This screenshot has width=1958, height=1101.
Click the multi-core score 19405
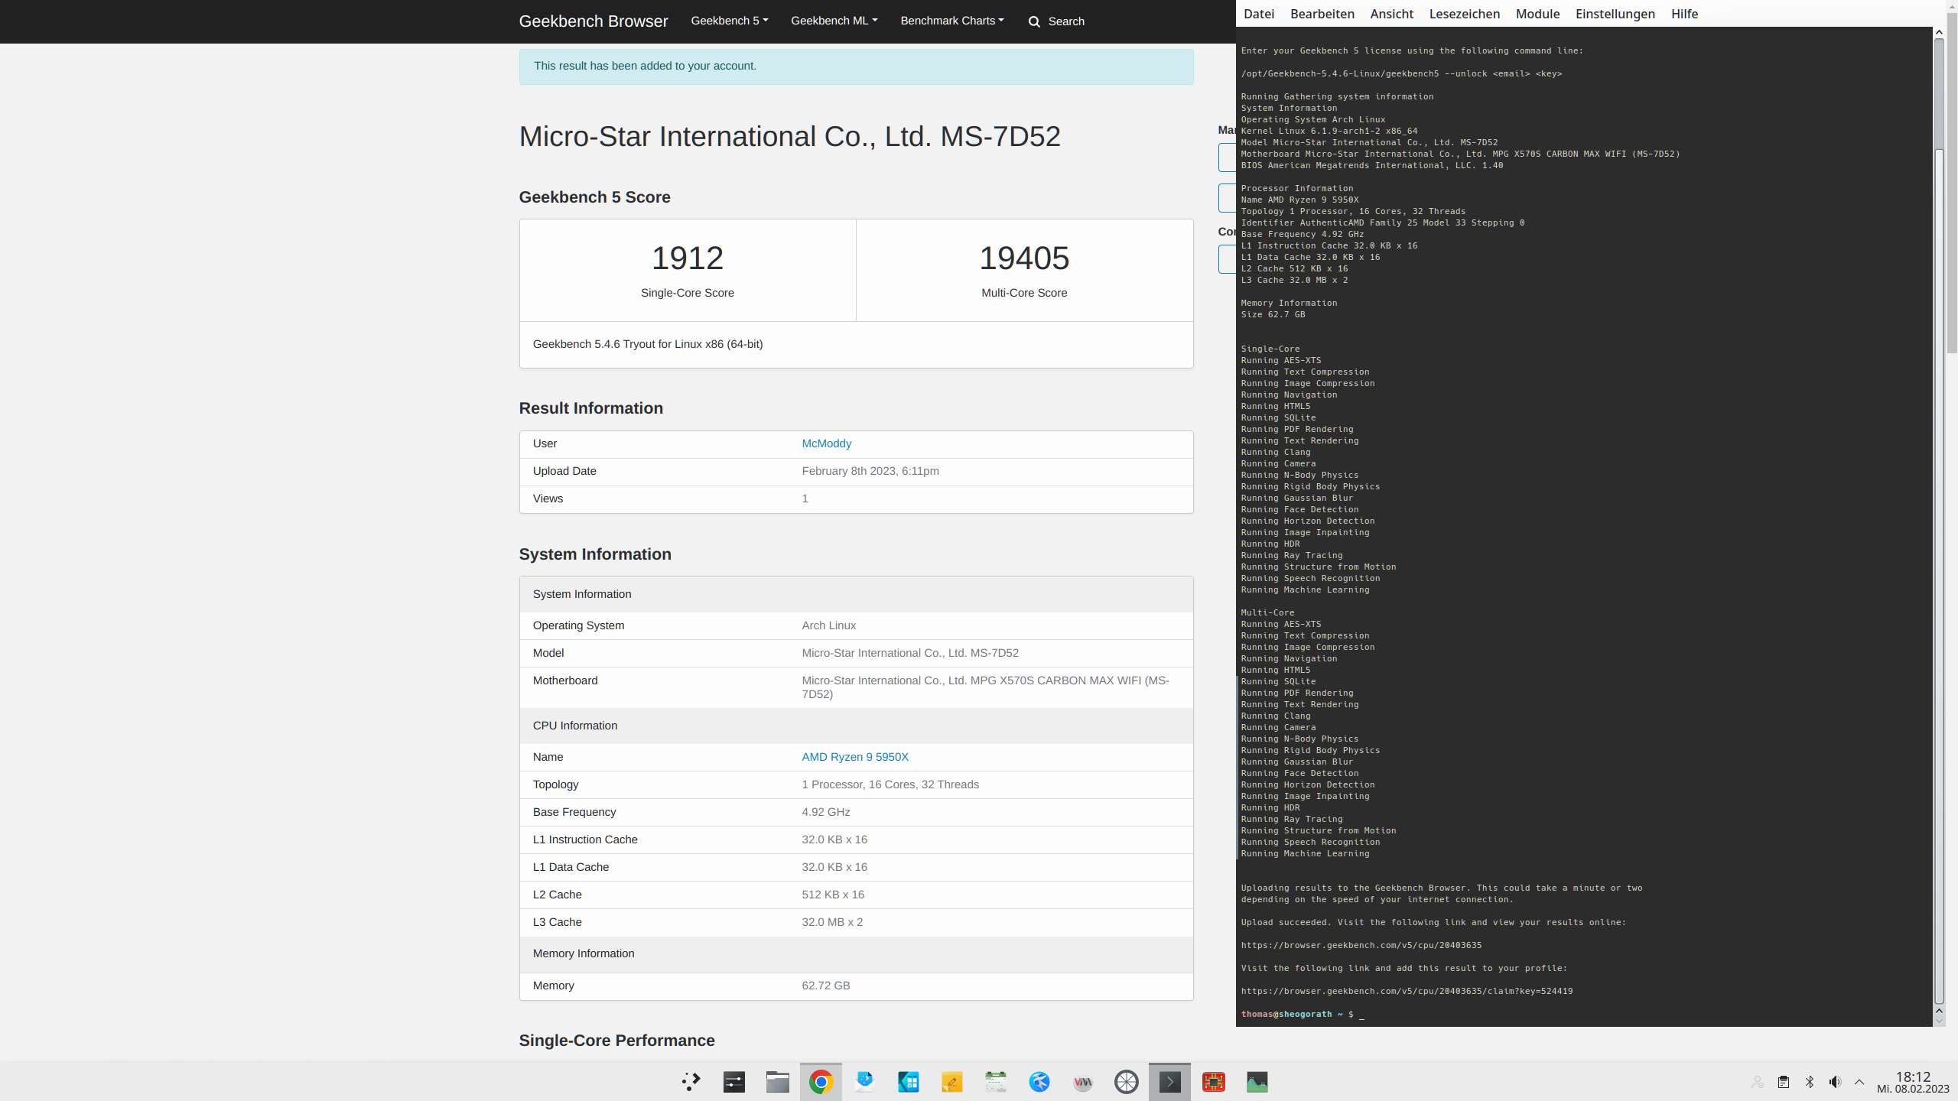pyautogui.click(x=1024, y=258)
